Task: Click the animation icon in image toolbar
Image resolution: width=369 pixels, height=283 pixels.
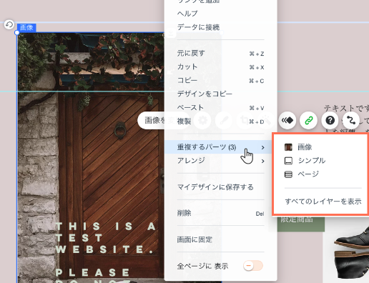Action: tap(287, 121)
